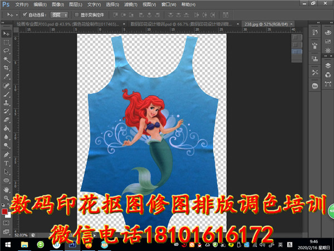334x251 pixels.
Task: Select the Rectangular Marquee tool
Action: coord(6,42)
